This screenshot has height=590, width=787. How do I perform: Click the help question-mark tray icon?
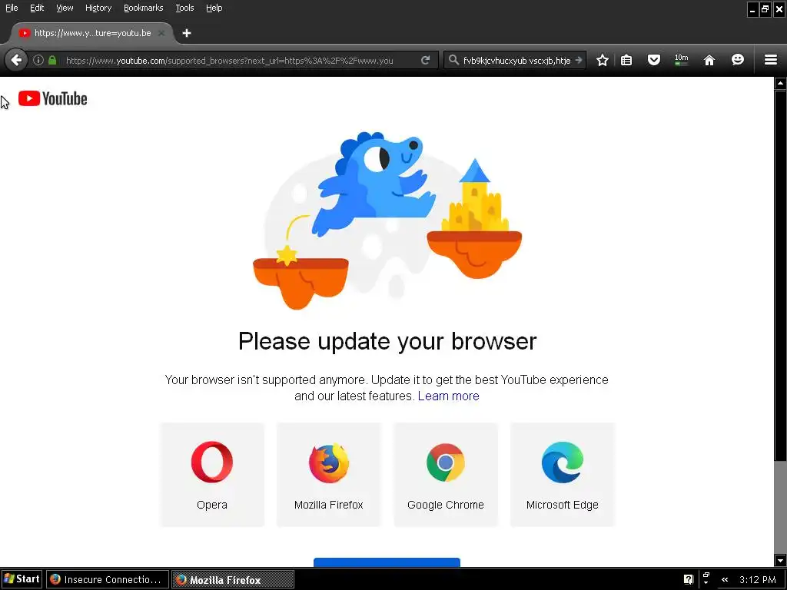coord(689,579)
